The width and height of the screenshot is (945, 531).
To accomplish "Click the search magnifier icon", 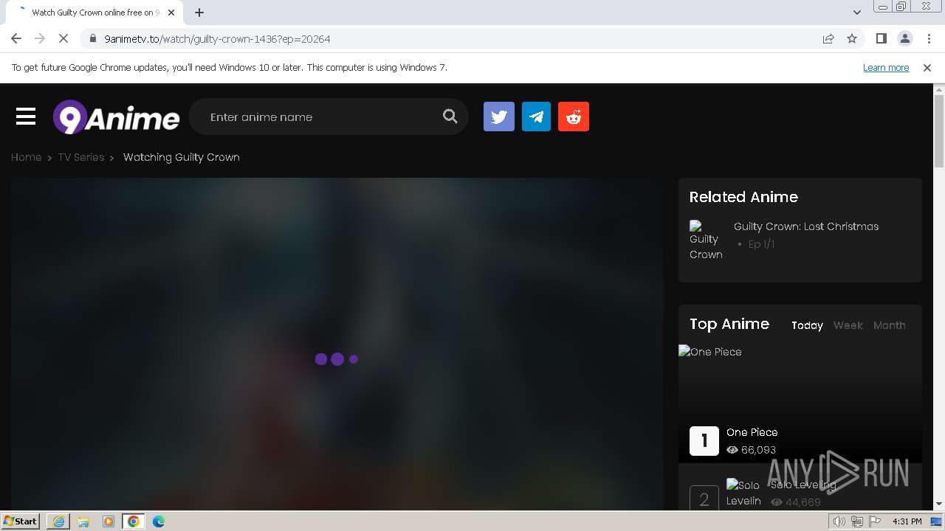I will (450, 117).
